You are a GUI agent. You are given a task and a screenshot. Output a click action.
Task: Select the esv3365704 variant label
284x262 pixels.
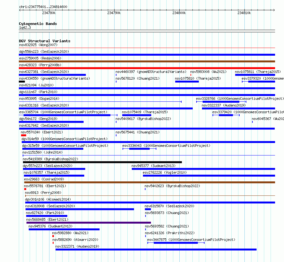(63, 112)
